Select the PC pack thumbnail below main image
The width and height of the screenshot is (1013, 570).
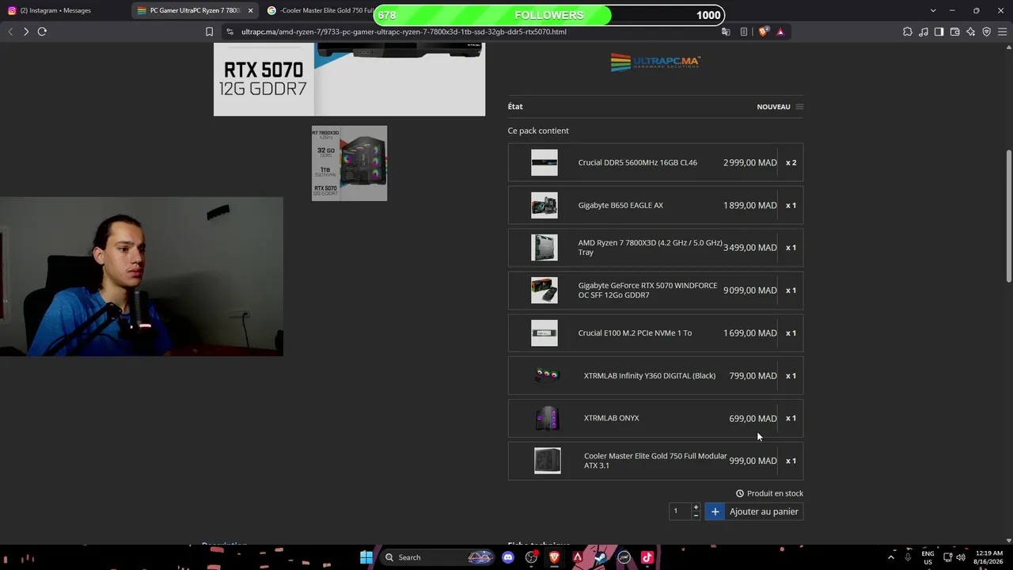coord(349,163)
